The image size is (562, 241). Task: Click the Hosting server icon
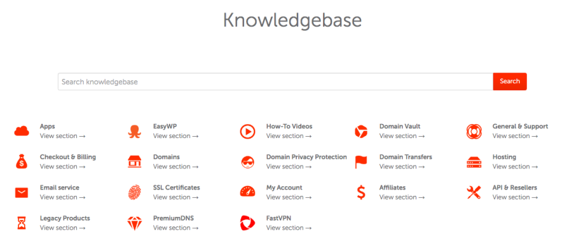pos(474,162)
